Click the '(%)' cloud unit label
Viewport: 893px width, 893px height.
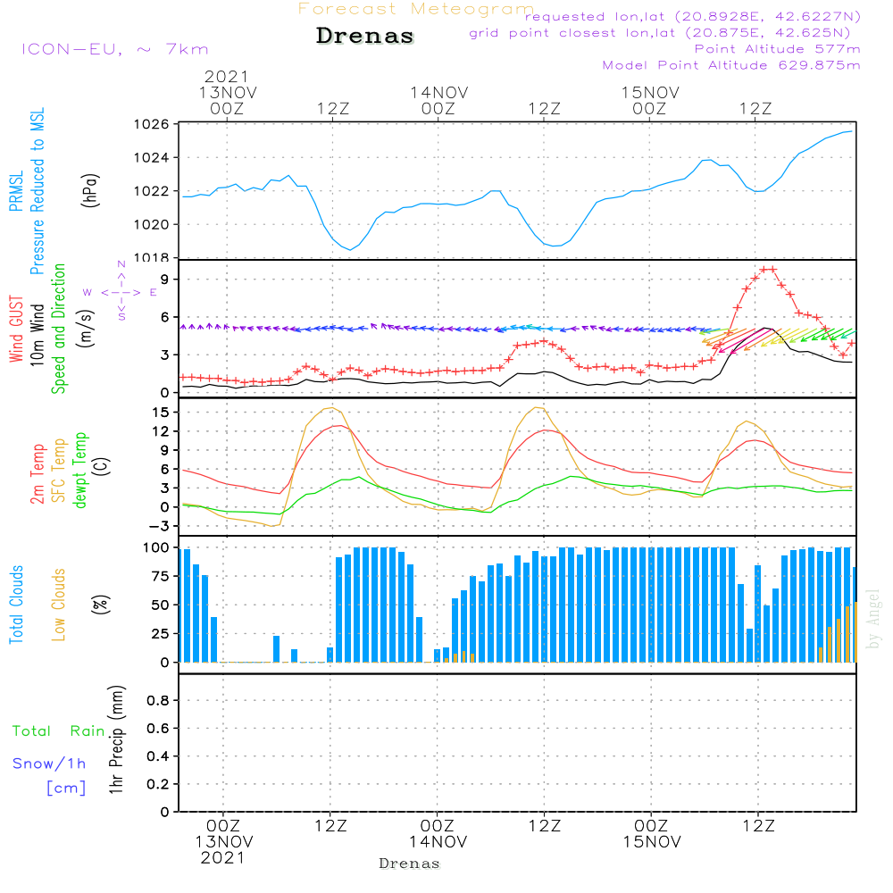(101, 605)
